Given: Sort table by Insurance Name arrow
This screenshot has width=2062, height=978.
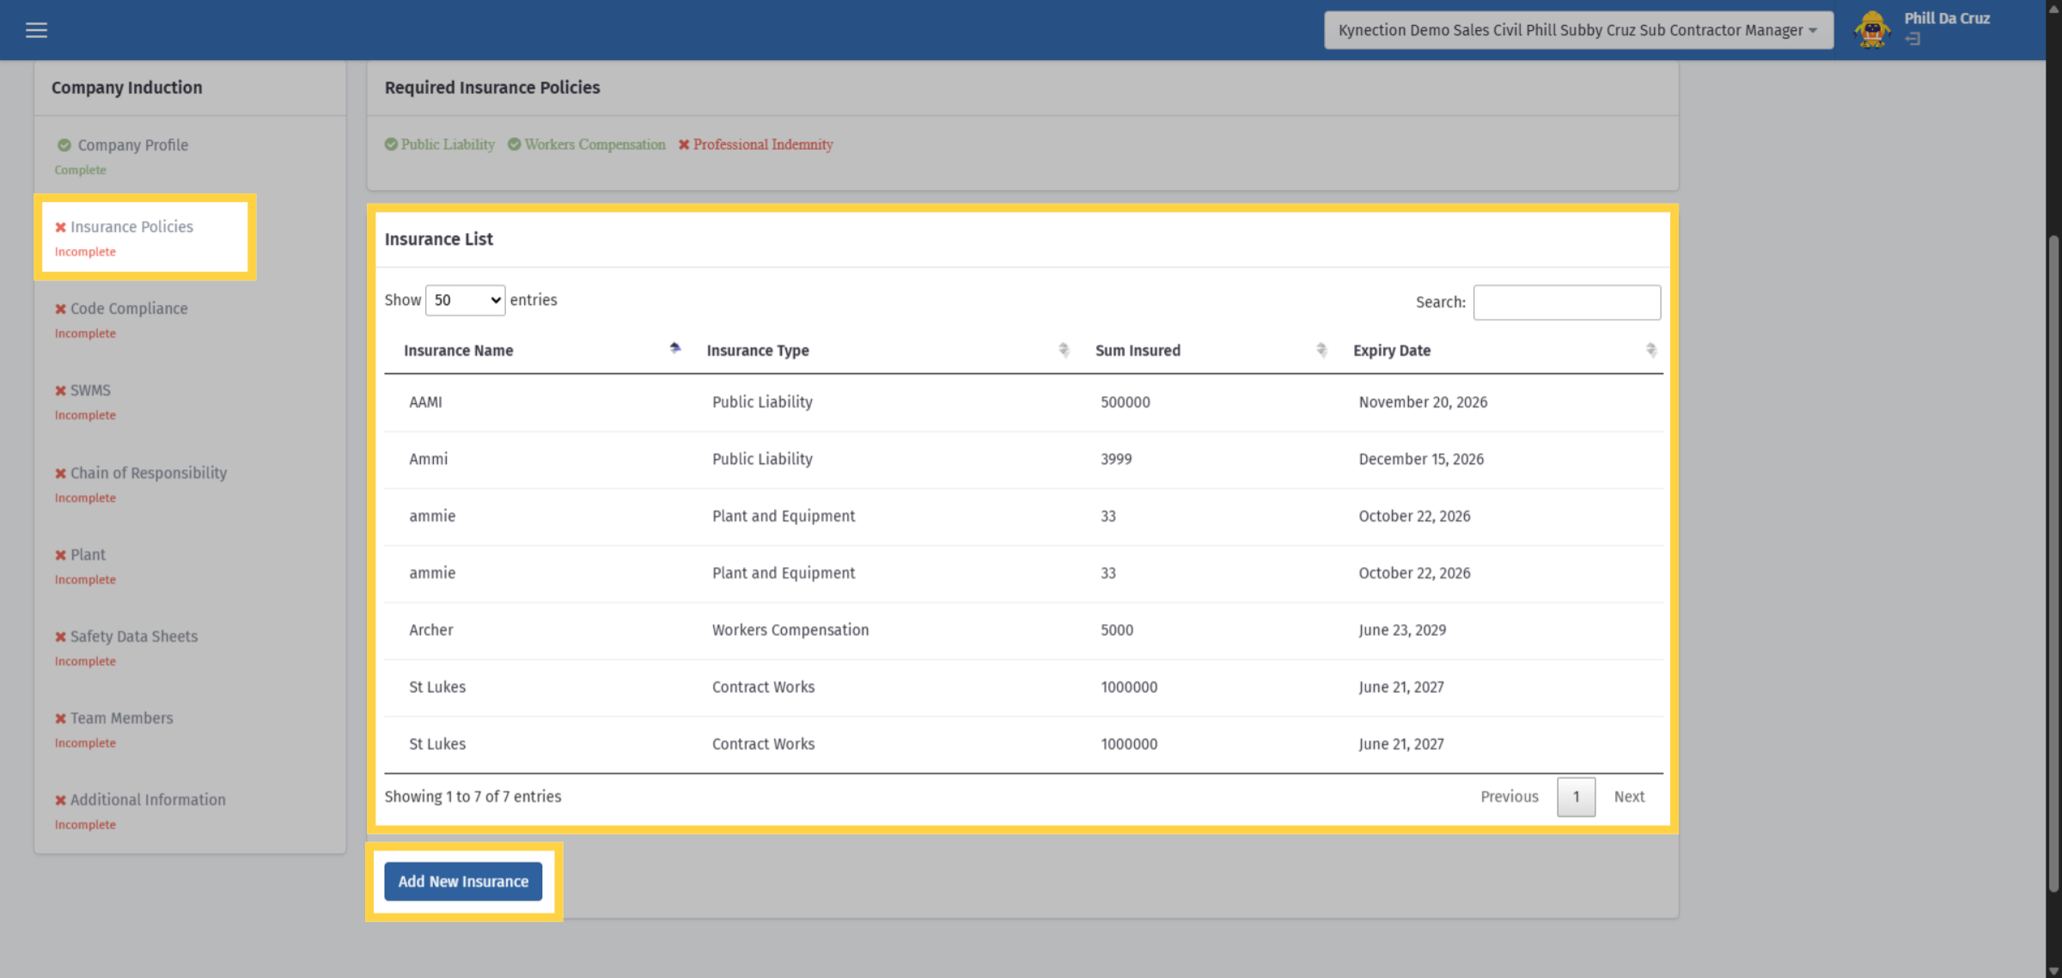Looking at the screenshot, I should (675, 348).
